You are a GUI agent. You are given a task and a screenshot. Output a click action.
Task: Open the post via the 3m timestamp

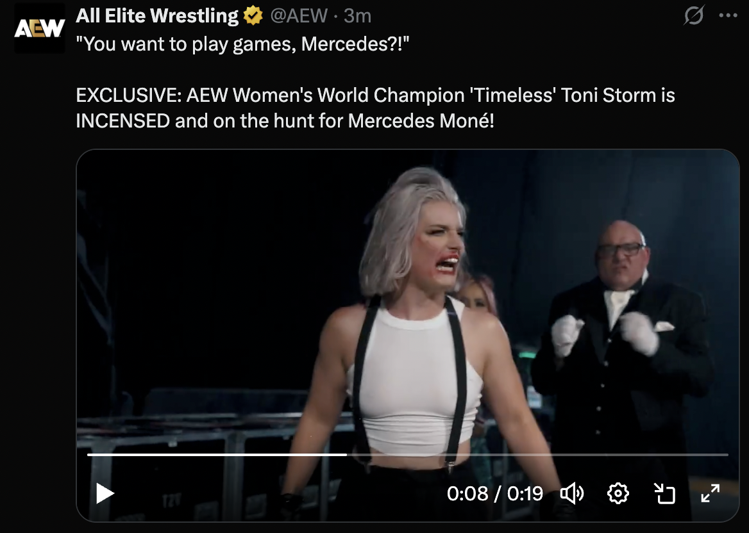click(357, 16)
